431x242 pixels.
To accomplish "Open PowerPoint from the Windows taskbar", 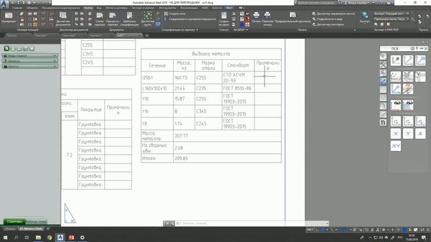I will point(71,237).
